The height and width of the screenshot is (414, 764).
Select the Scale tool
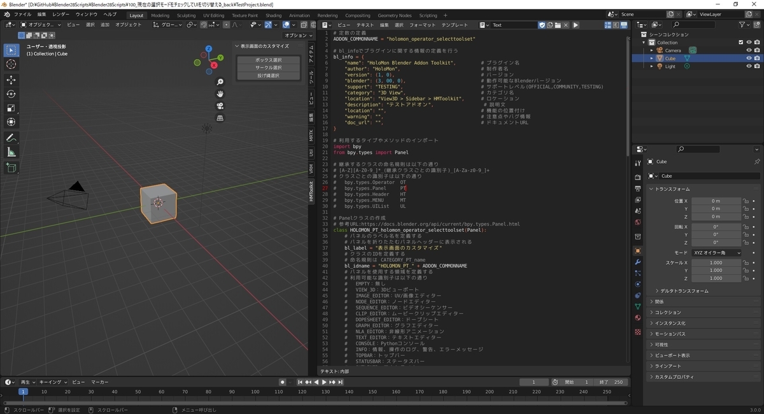coord(11,108)
